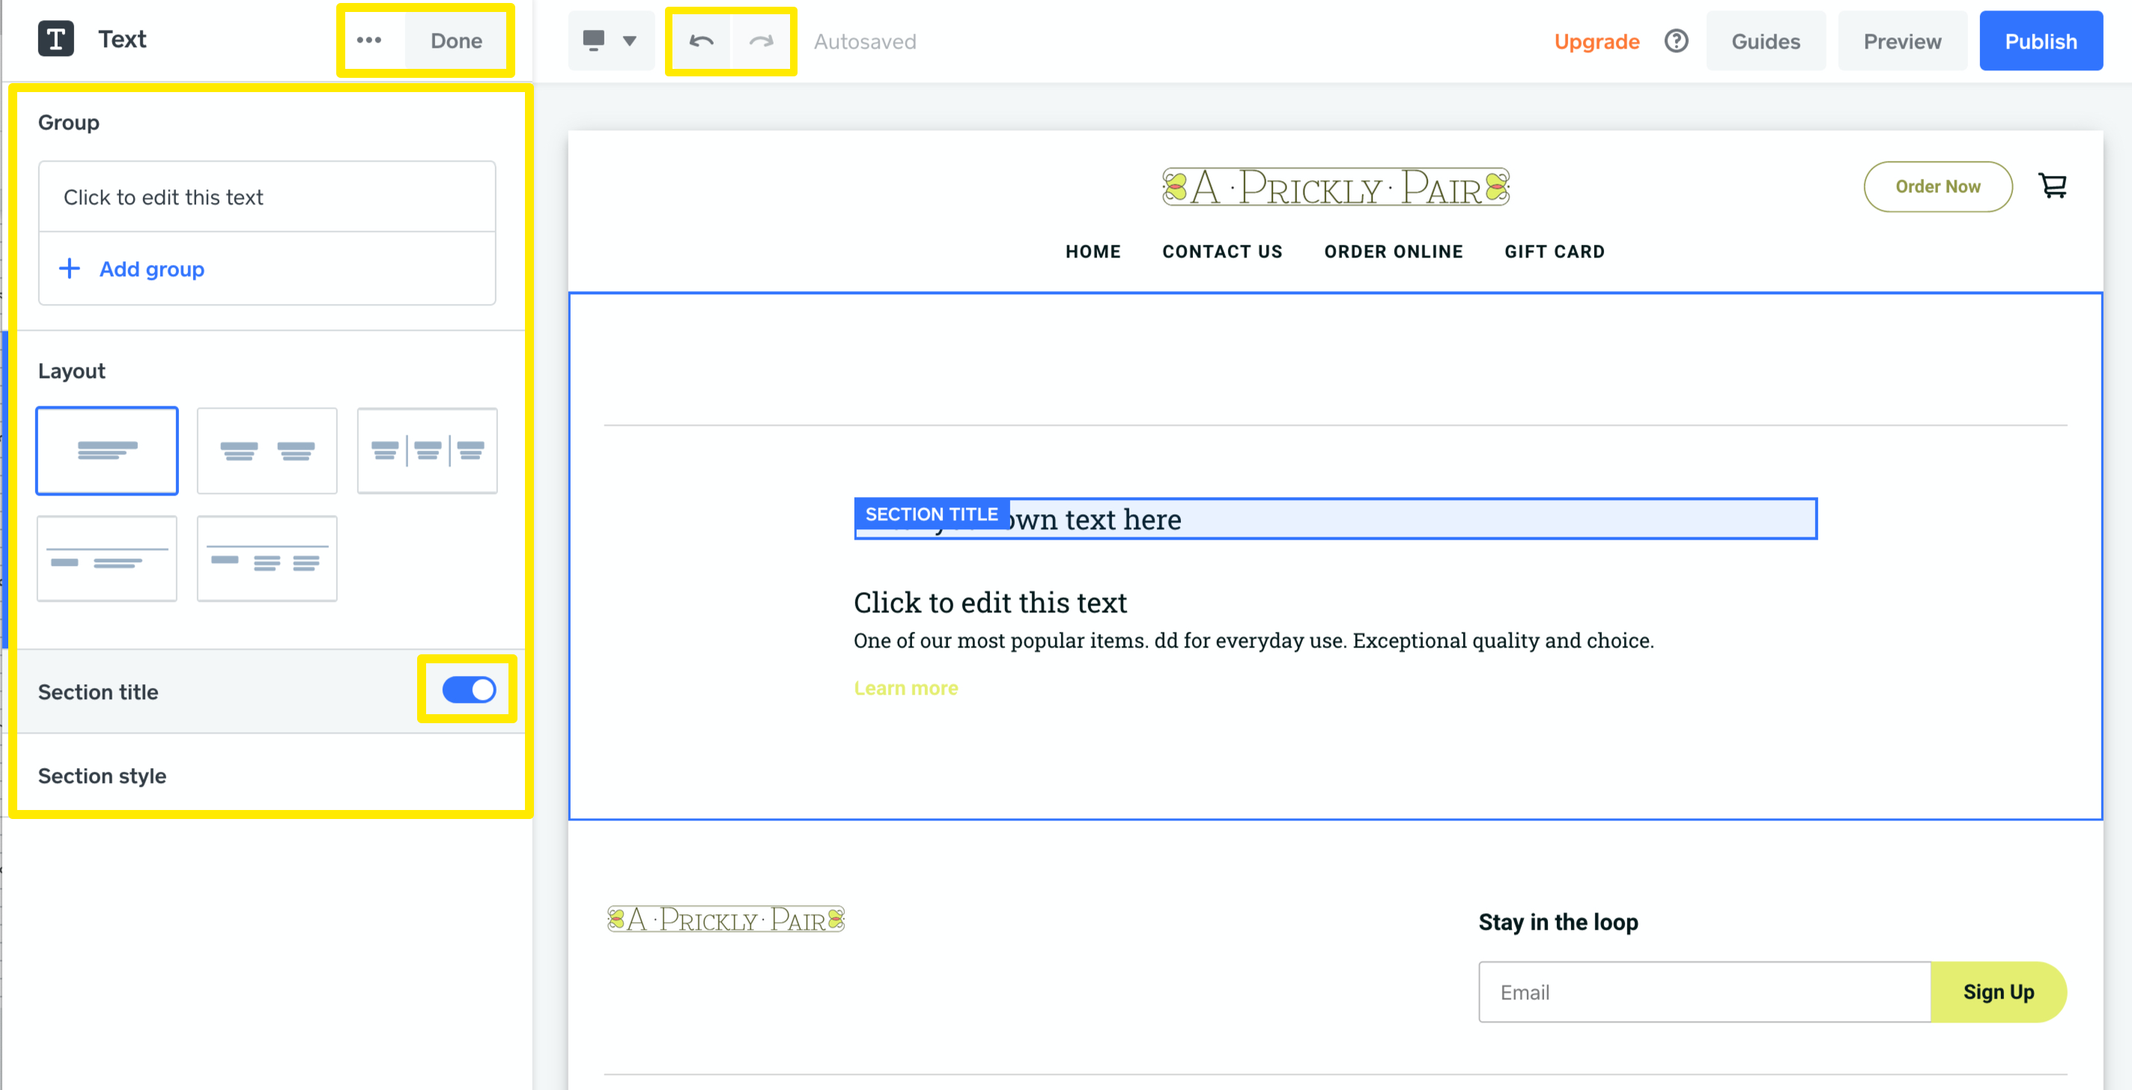Open the three-dot more options menu
This screenshot has width=2132, height=1090.
[369, 40]
